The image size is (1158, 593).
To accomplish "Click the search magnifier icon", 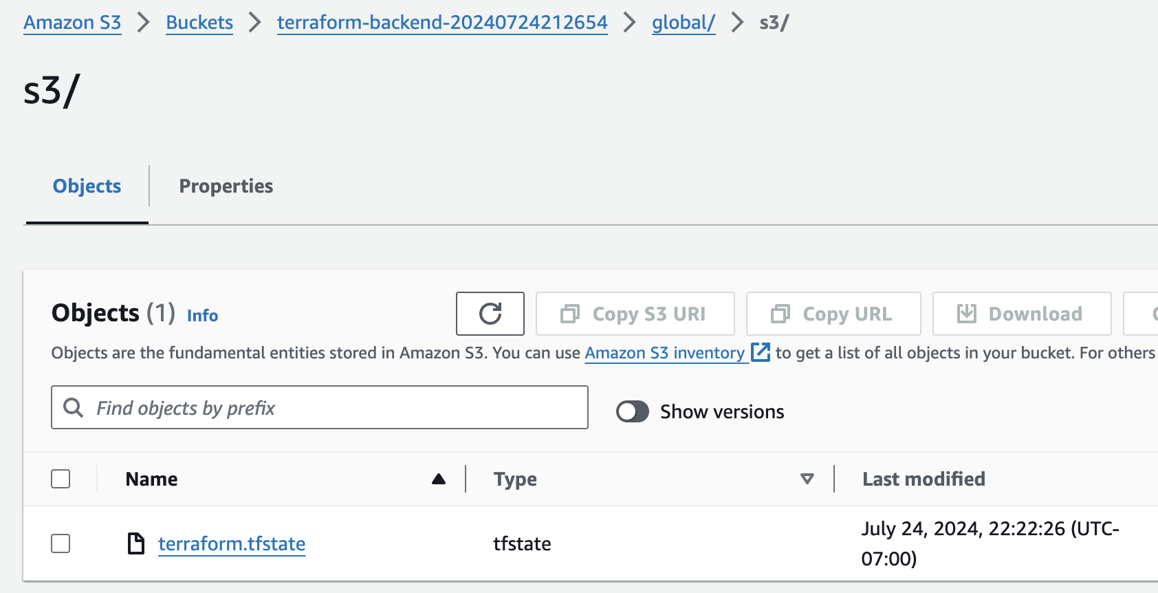I will 73,408.
